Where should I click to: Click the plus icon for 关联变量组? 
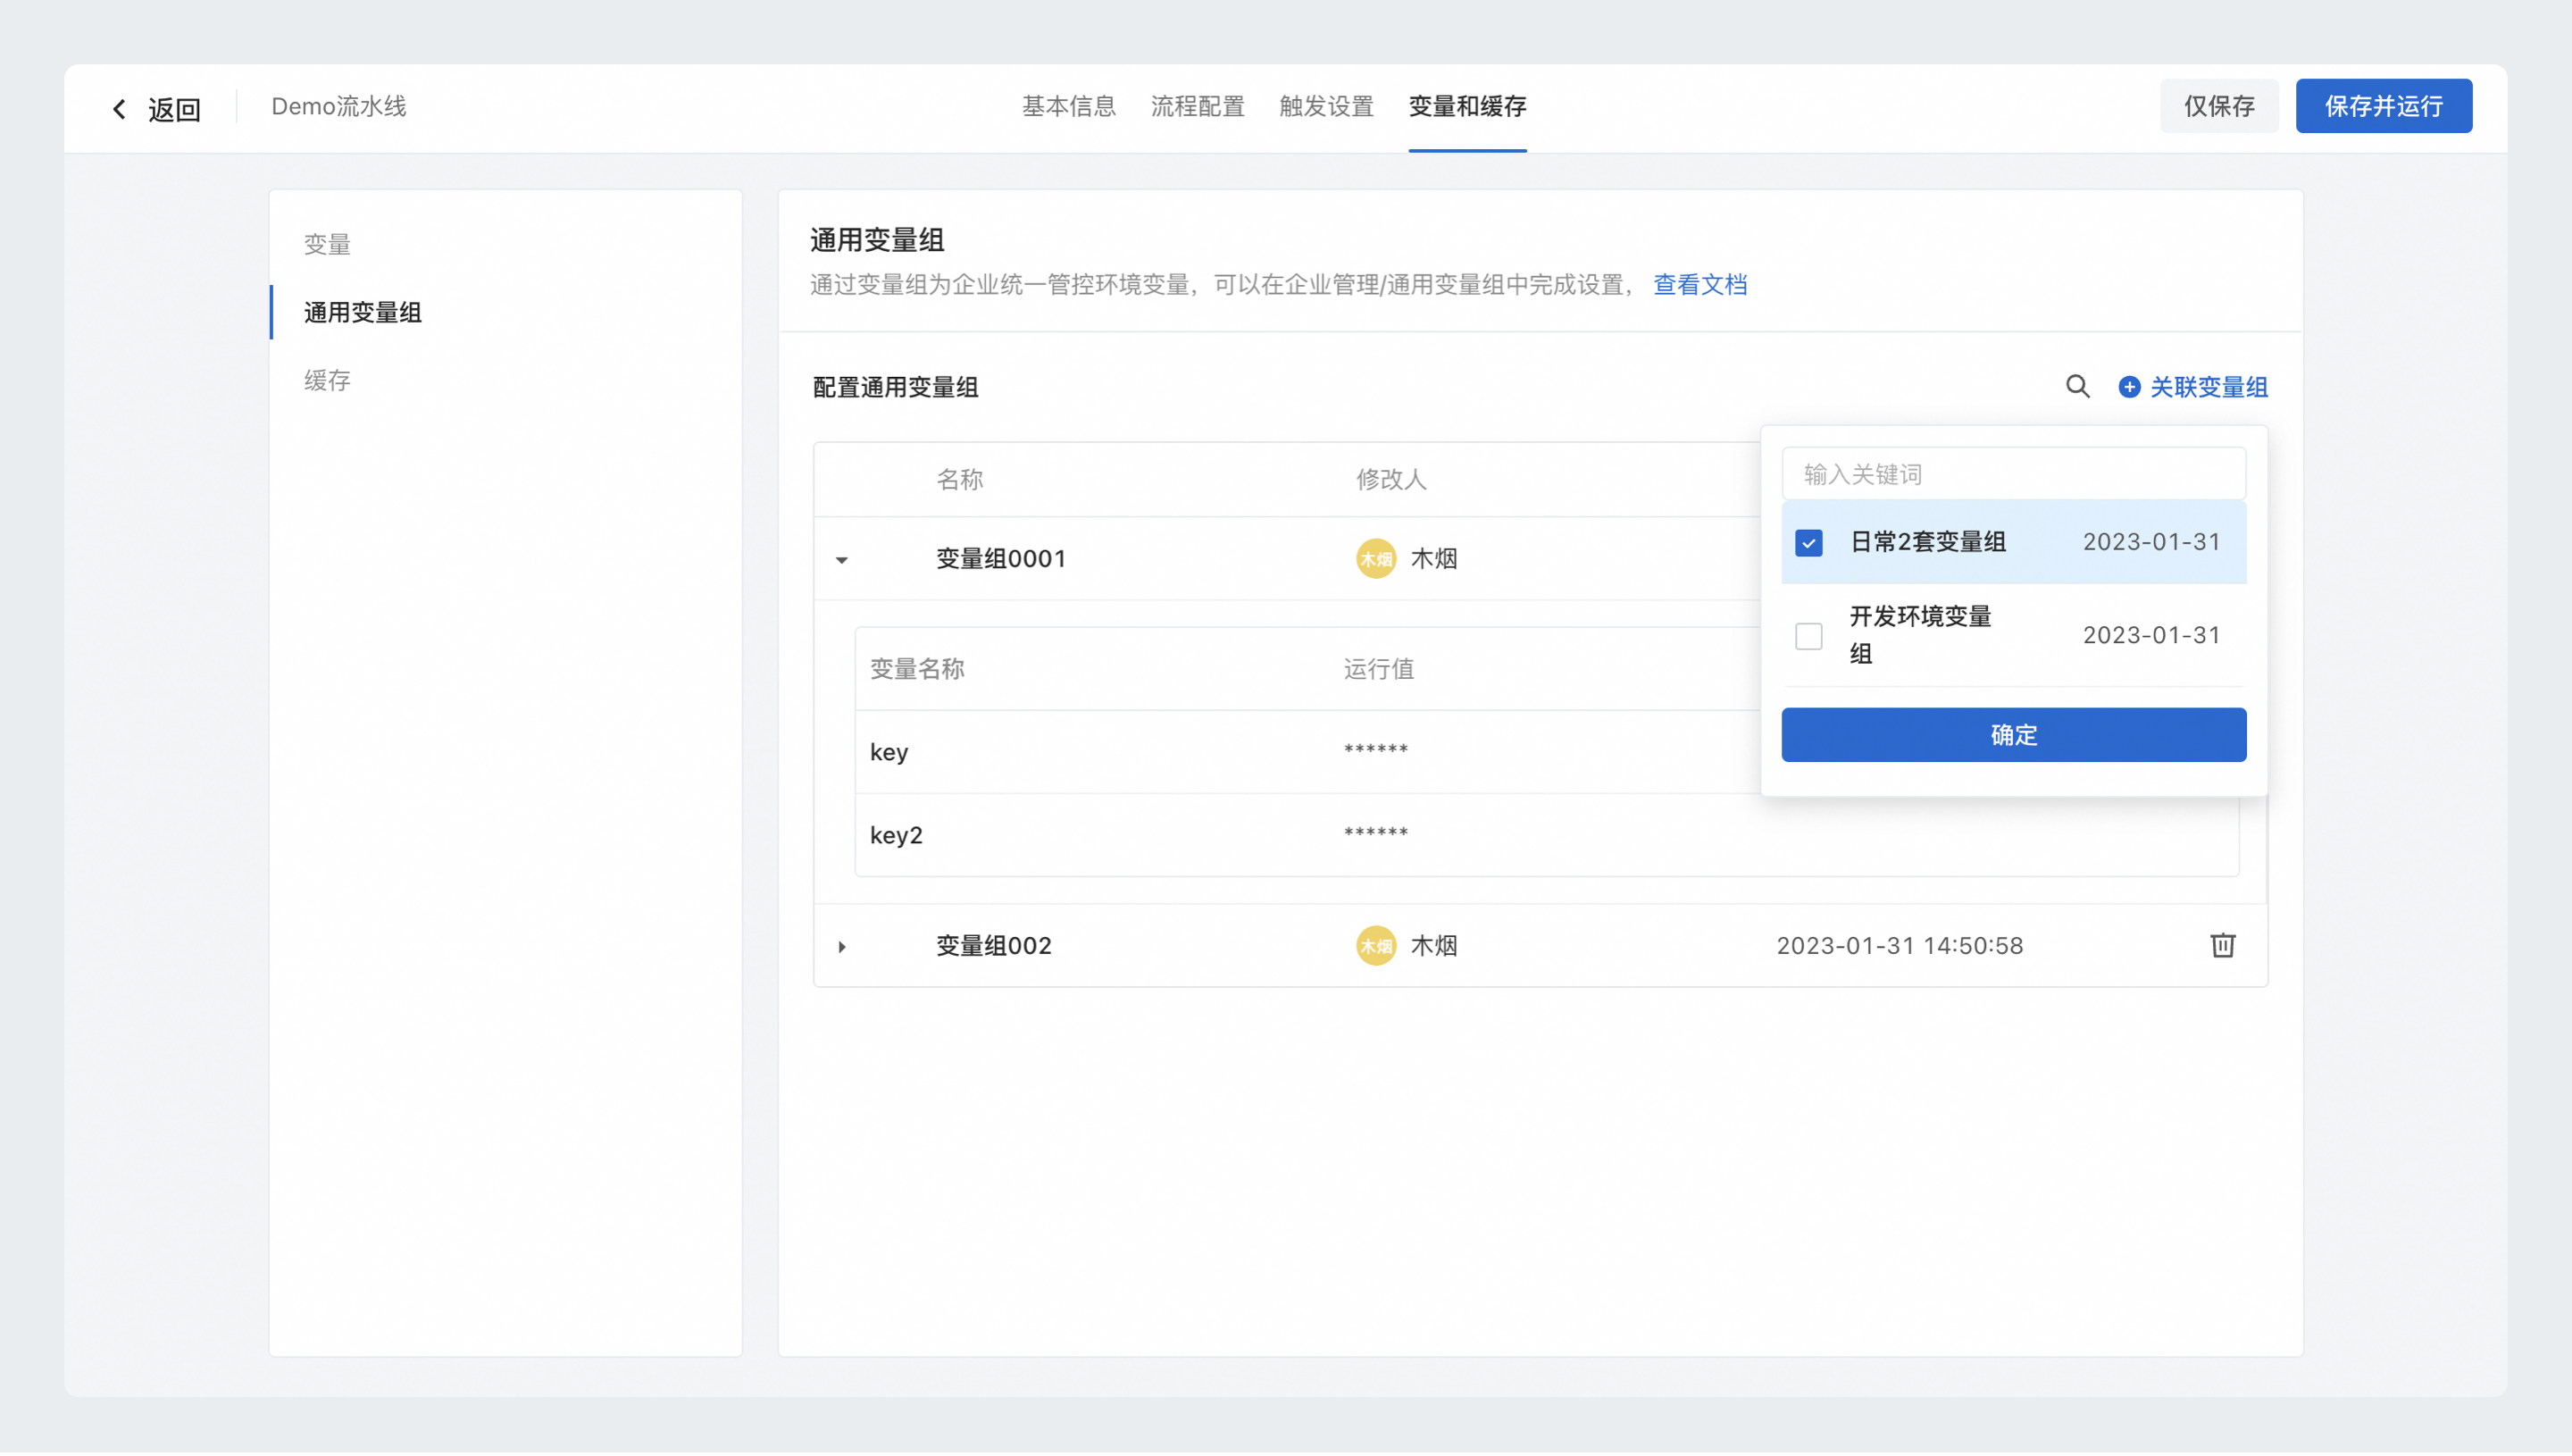coord(2129,387)
